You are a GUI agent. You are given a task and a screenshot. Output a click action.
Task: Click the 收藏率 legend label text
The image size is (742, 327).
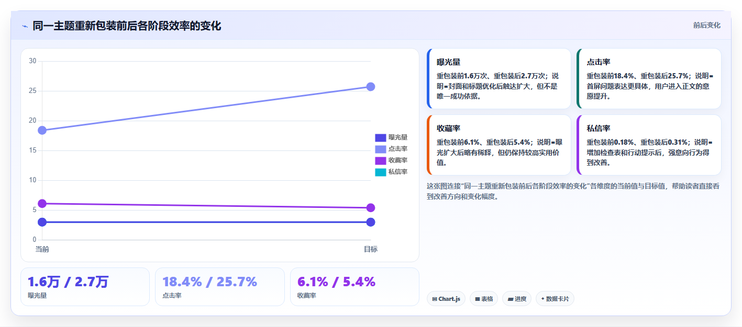(x=398, y=161)
